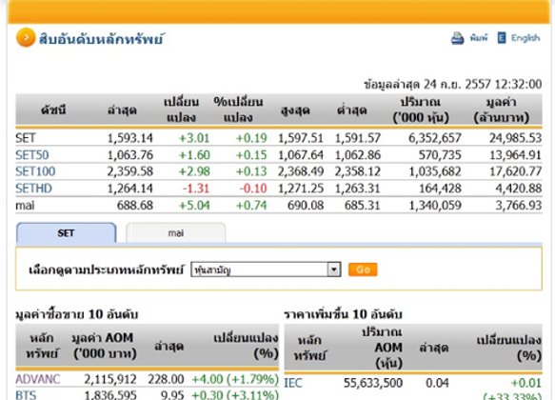Click the ปริมาณ AOM (หุ้น) column header
Viewport: 555px width, 400px height.
pyautogui.click(x=382, y=348)
